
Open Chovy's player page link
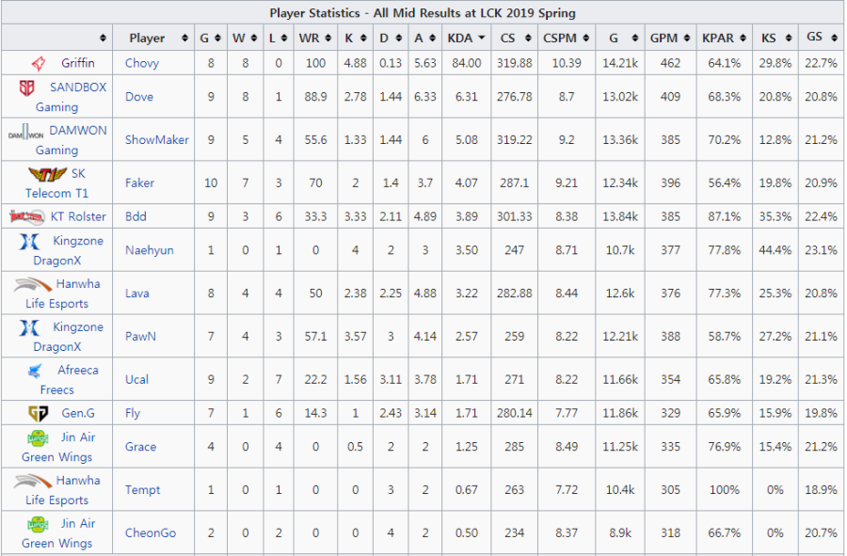tap(142, 63)
